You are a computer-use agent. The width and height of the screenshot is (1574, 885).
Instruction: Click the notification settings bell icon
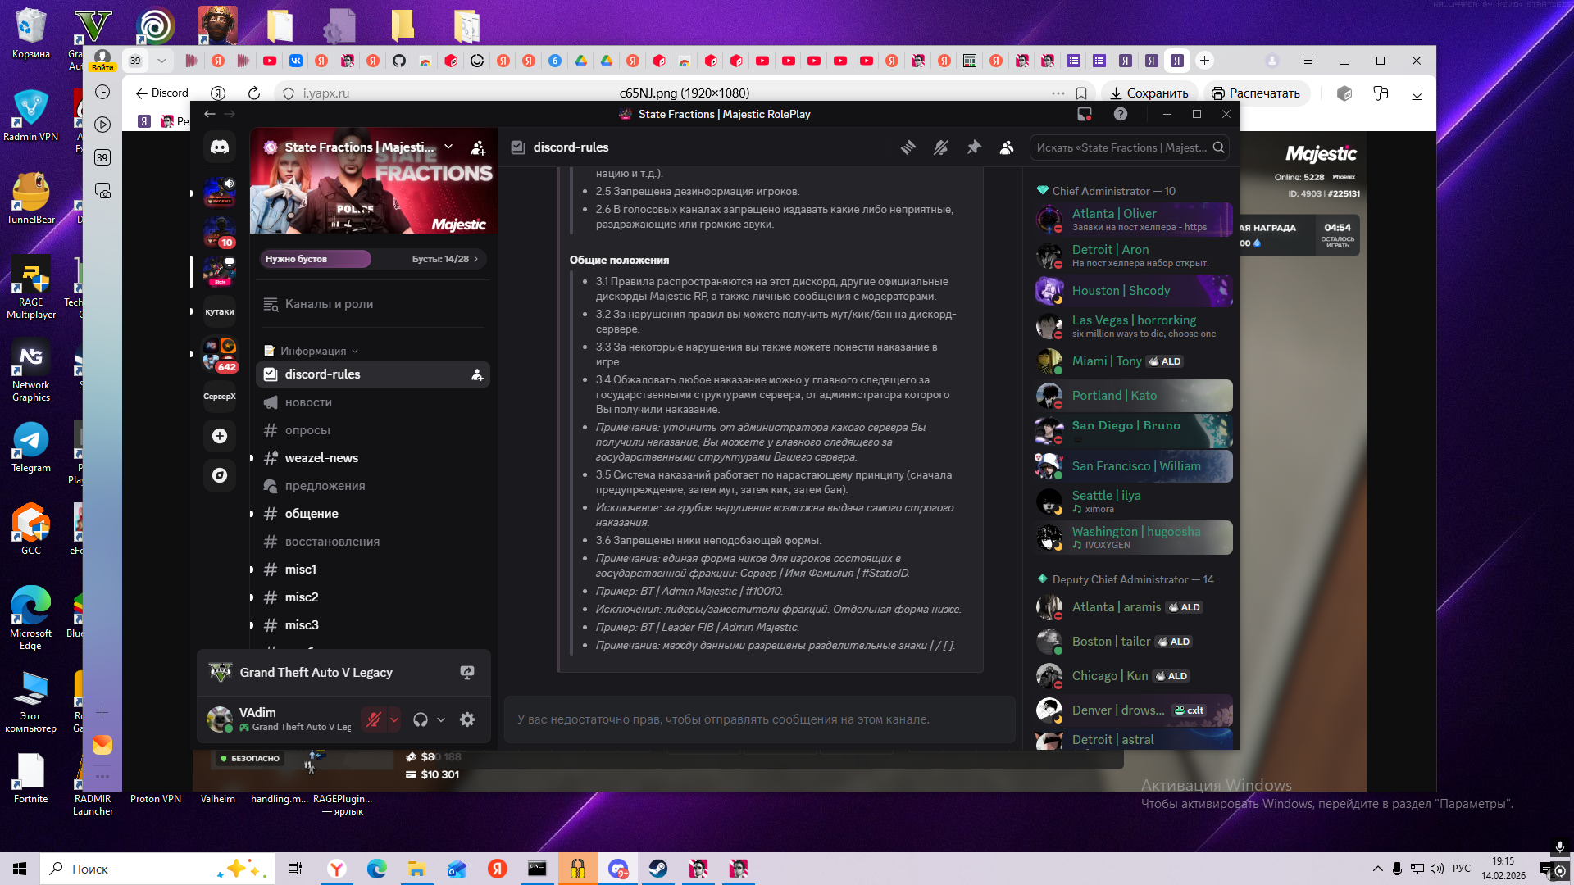941,147
